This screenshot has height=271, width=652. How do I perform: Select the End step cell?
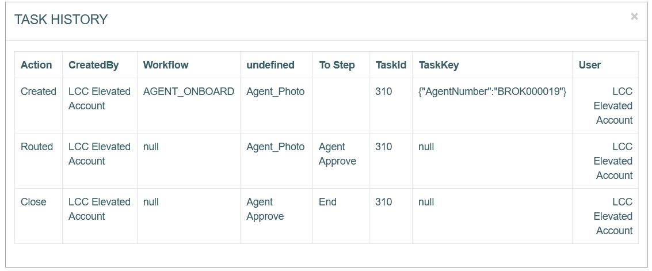tap(327, 202)
